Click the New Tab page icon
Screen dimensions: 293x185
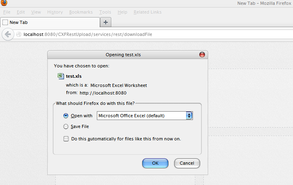5,22
